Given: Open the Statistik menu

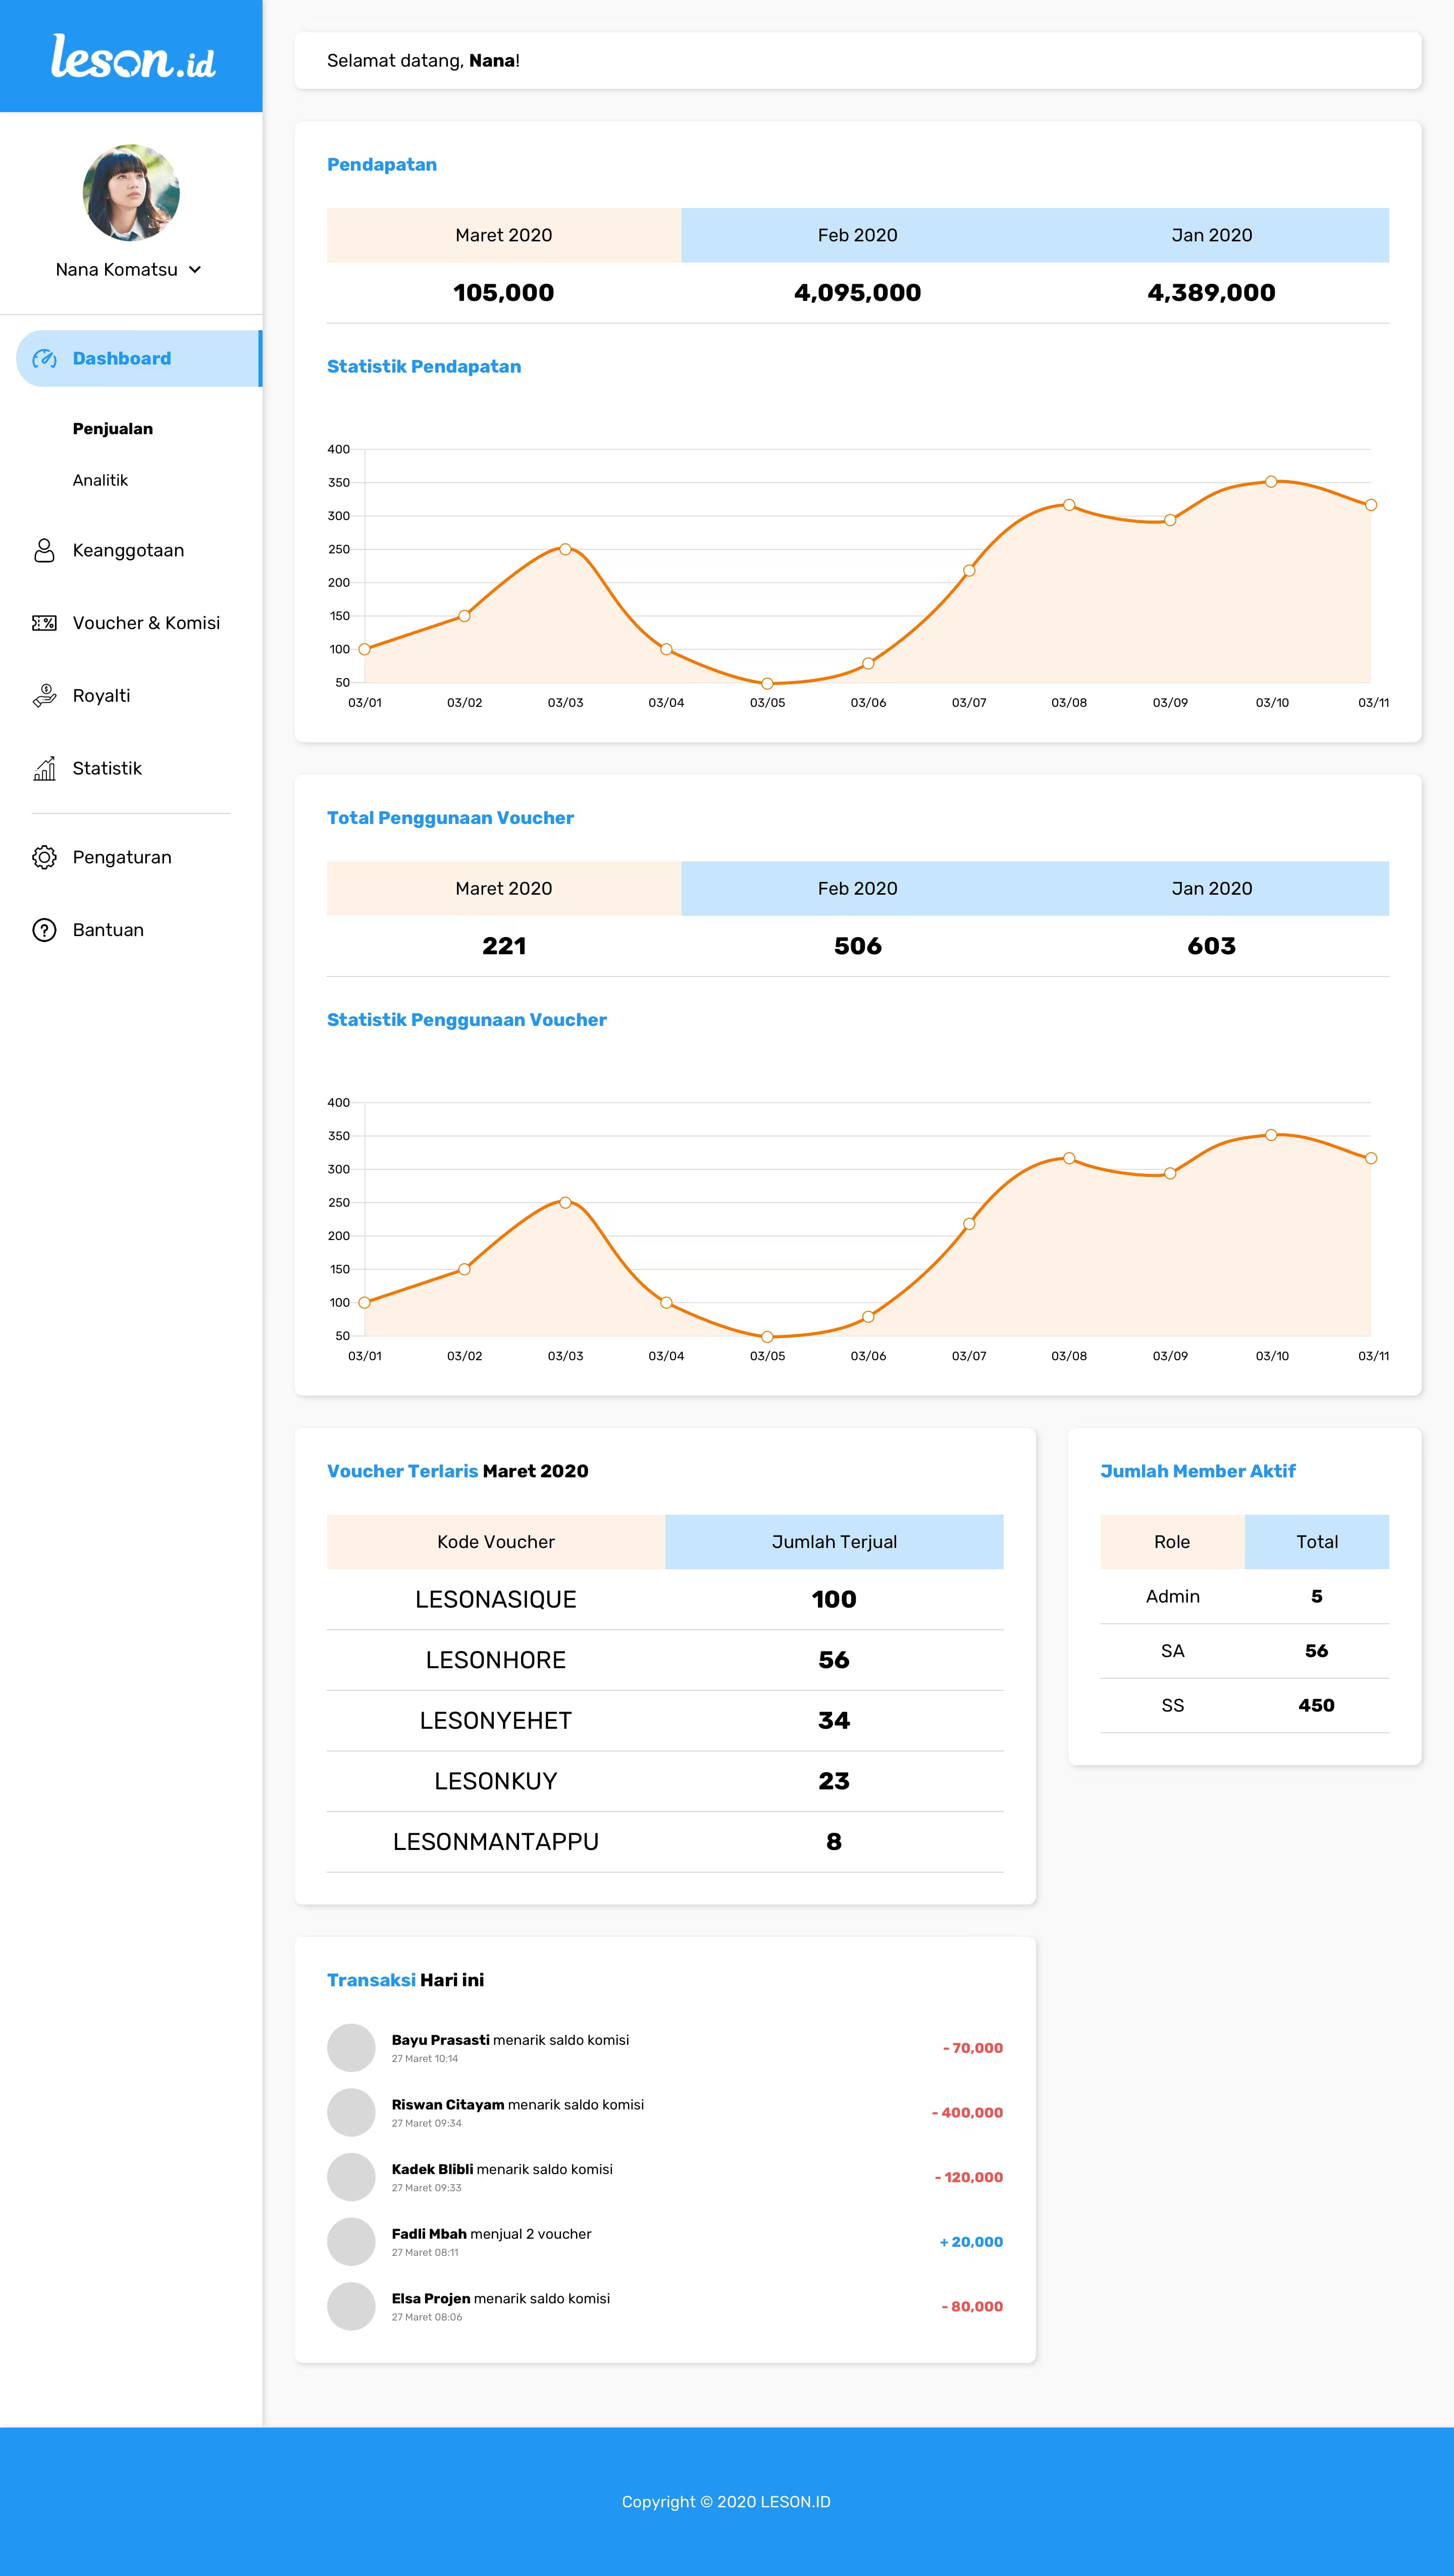Looking at the screenshot, I should tap(107, 769).
